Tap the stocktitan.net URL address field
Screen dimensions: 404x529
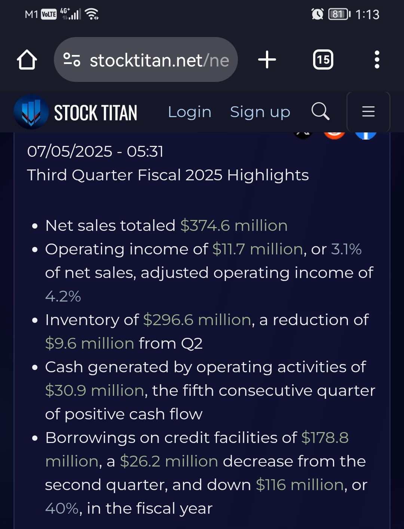click(146, 59)
